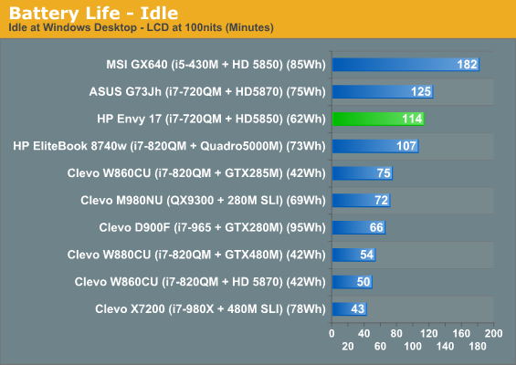Click the axis tick label 80

pos(396,333)
